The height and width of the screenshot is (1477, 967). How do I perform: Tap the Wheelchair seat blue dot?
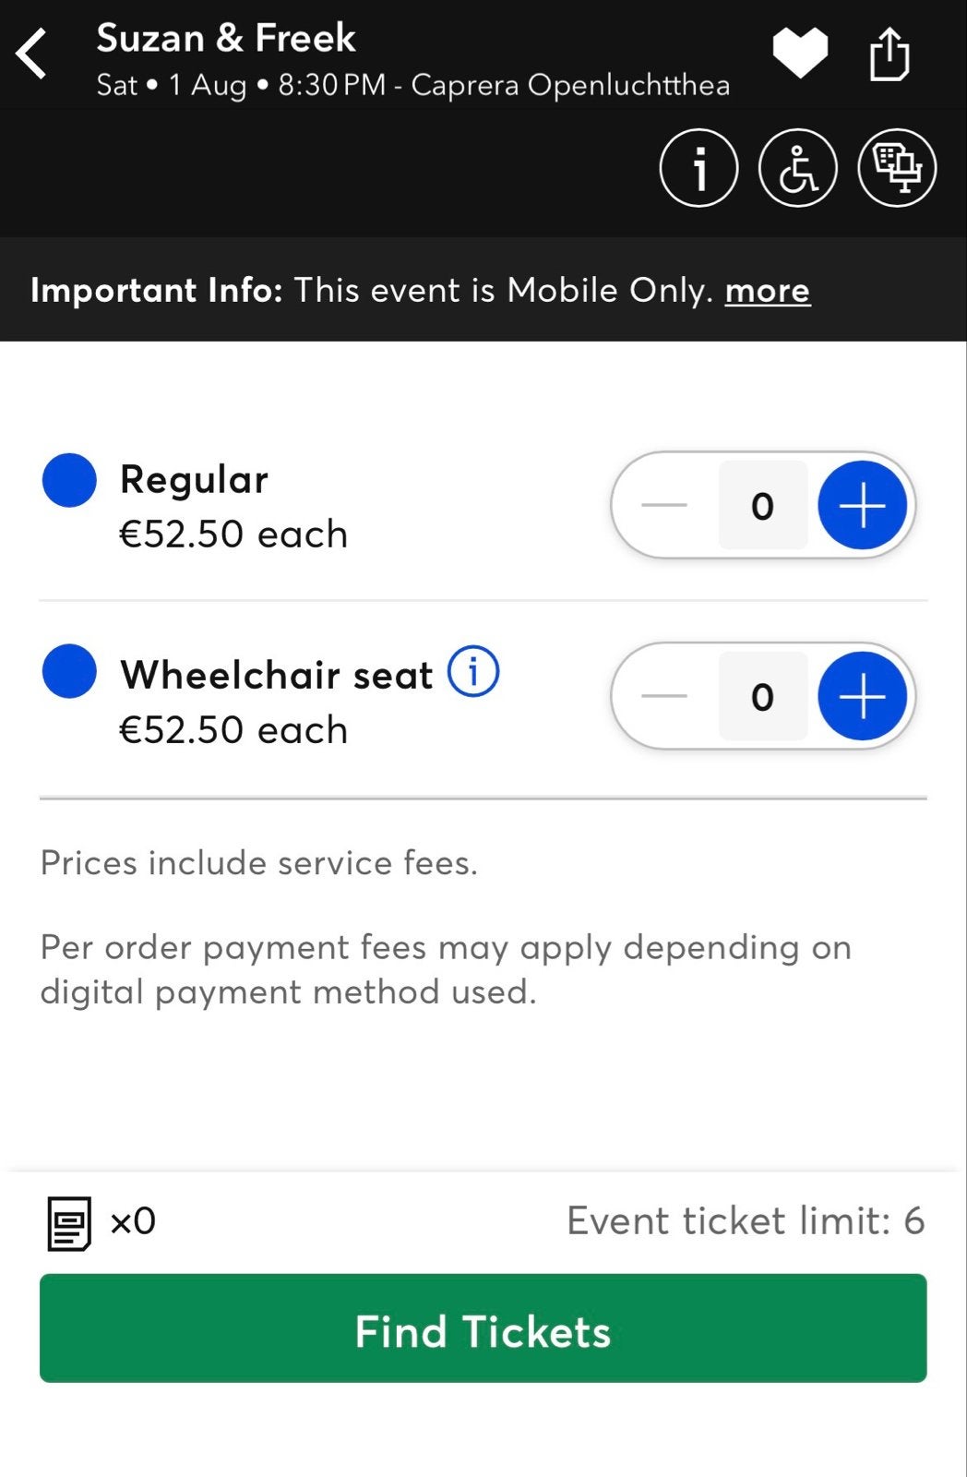[69, 671]
